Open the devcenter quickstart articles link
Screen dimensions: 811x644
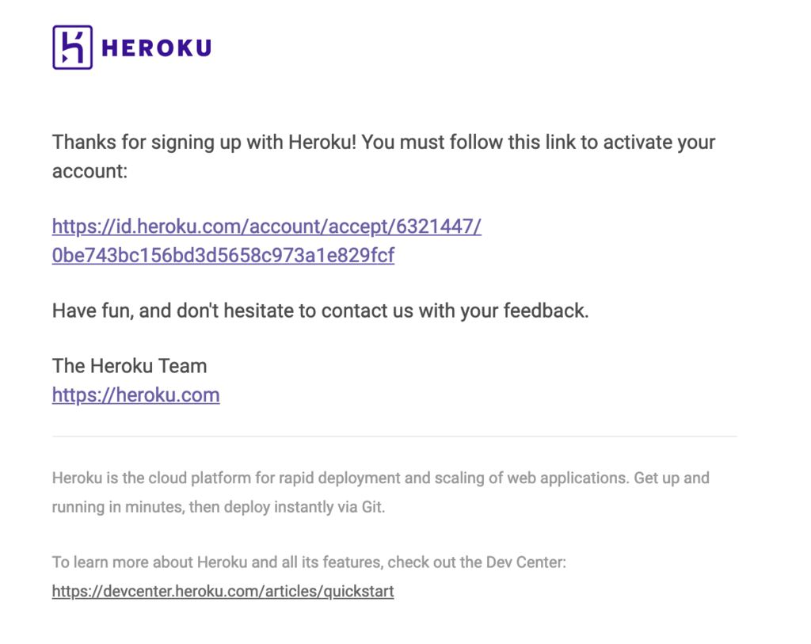click(223, 591)
